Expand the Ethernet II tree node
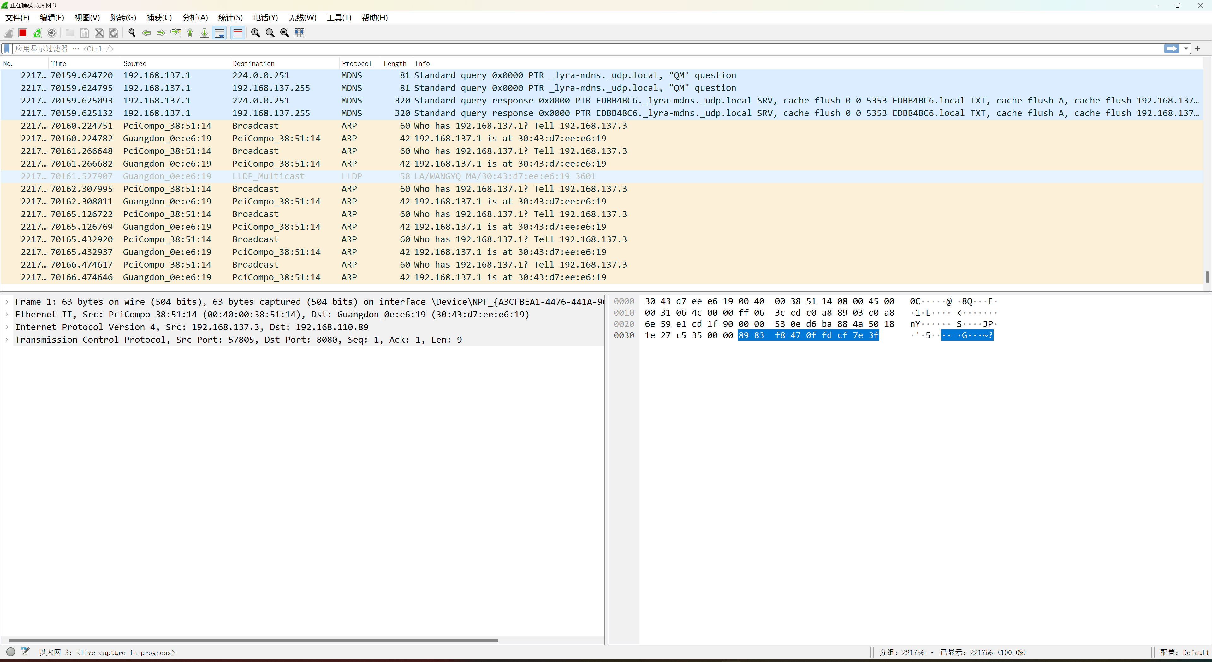This screenshot has height=662, width=1212. 7,314
